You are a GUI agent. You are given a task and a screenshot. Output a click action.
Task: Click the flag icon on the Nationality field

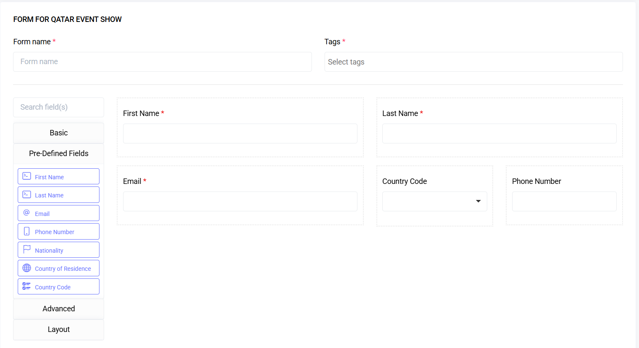(x=27, y=250)
